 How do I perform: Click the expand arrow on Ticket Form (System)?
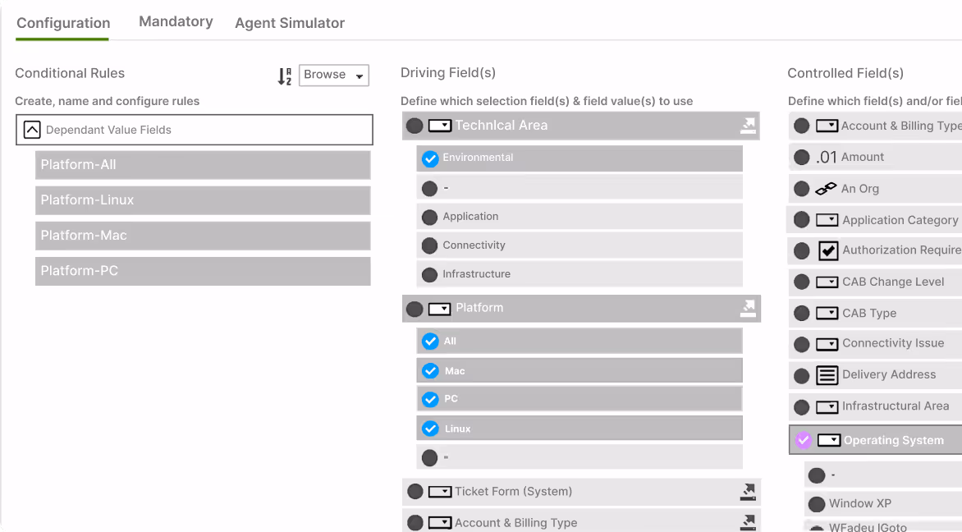coord(748,492)
